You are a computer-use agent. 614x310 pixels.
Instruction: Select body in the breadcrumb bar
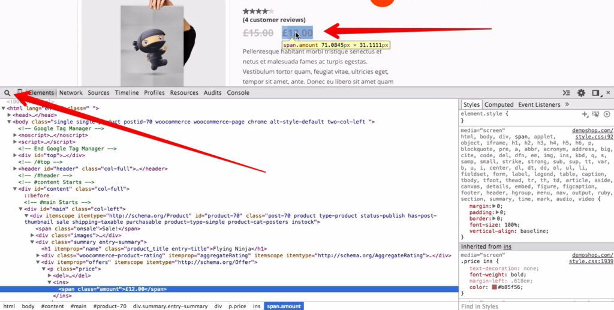28,306
